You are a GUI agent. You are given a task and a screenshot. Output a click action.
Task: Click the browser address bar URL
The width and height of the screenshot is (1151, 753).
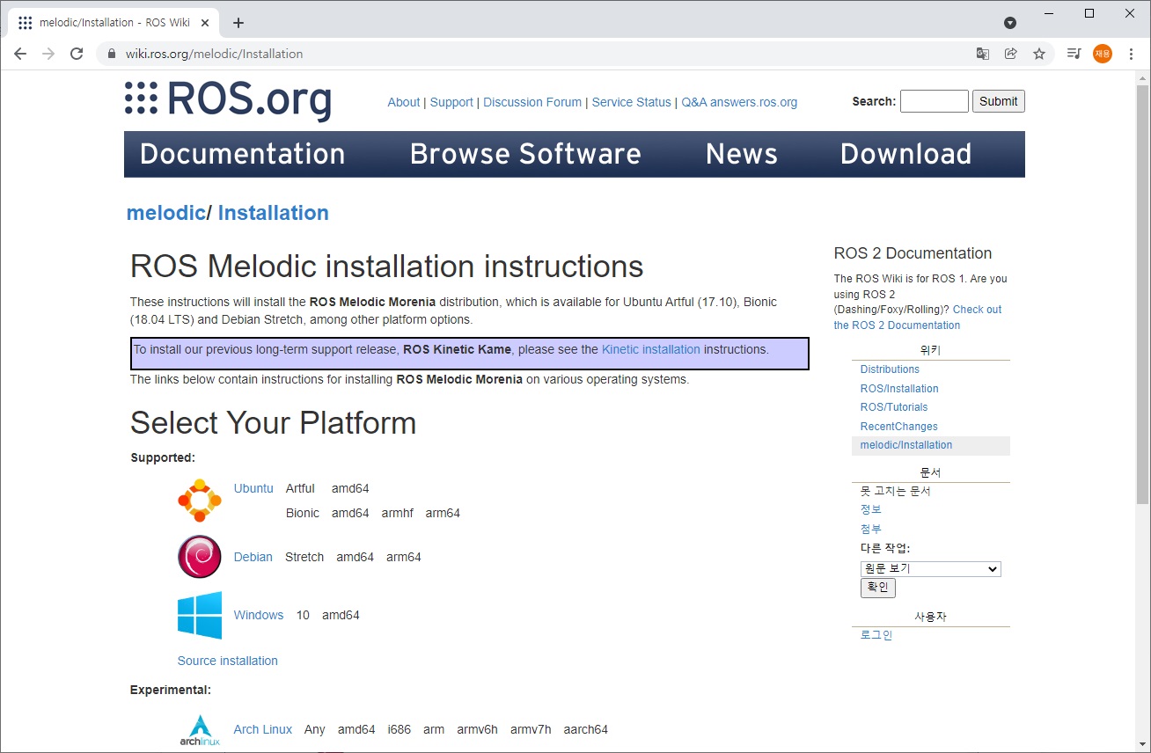[214, 54]
